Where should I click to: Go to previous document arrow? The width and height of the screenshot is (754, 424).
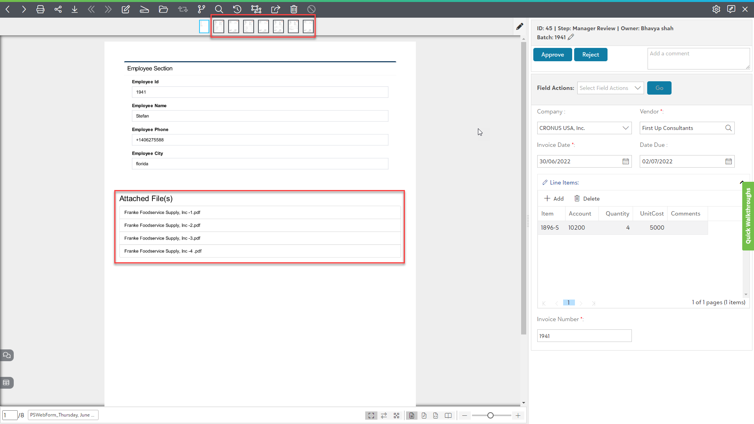pyautogui.click(x=7, y=9)
